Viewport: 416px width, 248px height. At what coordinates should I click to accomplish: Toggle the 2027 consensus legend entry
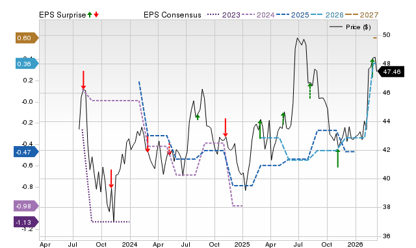coord(361,15)
